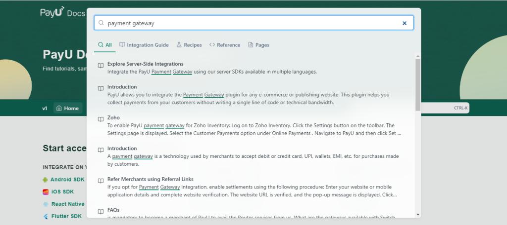Viewport: 507px width, 225px height.
Task: Click book icon beside Refer Merchants result
Action: click(x=101, y=181)
